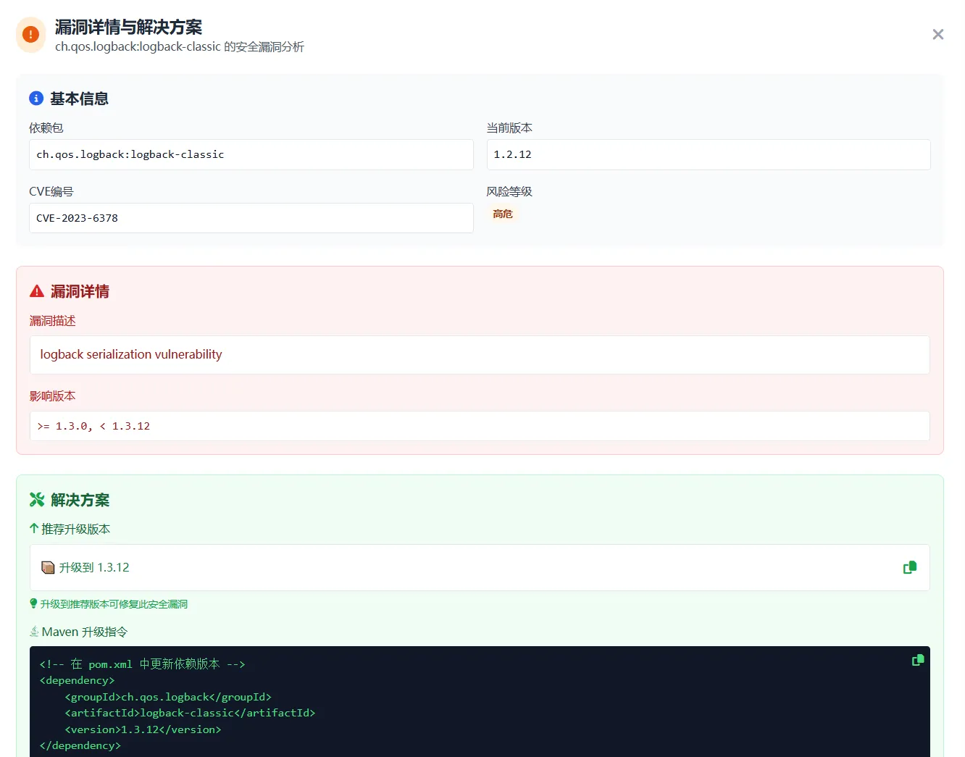Screen dimensions: 965x757
Task: Click the dialog title 漏洞详情与解决方案
Action: [x=128, y=27]
